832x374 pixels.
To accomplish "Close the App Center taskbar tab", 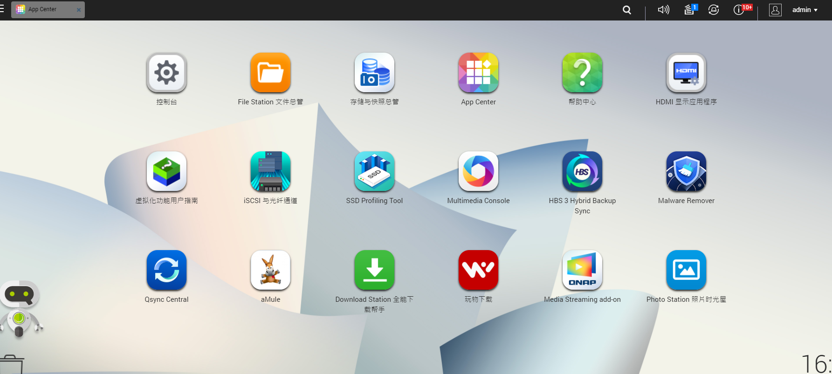I will 79,10.
